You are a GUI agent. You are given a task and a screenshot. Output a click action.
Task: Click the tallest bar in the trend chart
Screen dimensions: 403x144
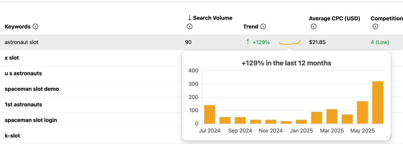377,103
